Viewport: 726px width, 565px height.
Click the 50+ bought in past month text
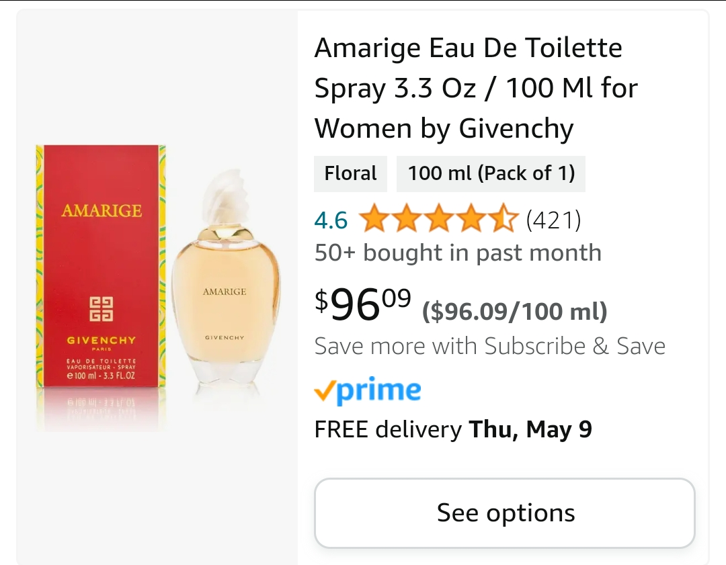[458, 253]
